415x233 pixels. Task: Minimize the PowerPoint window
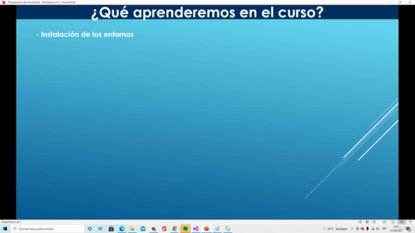click(390, 2)
